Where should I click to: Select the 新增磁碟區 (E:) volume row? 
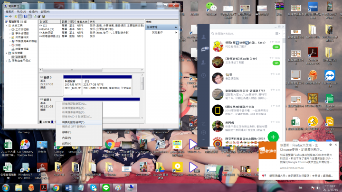[92, 36]
